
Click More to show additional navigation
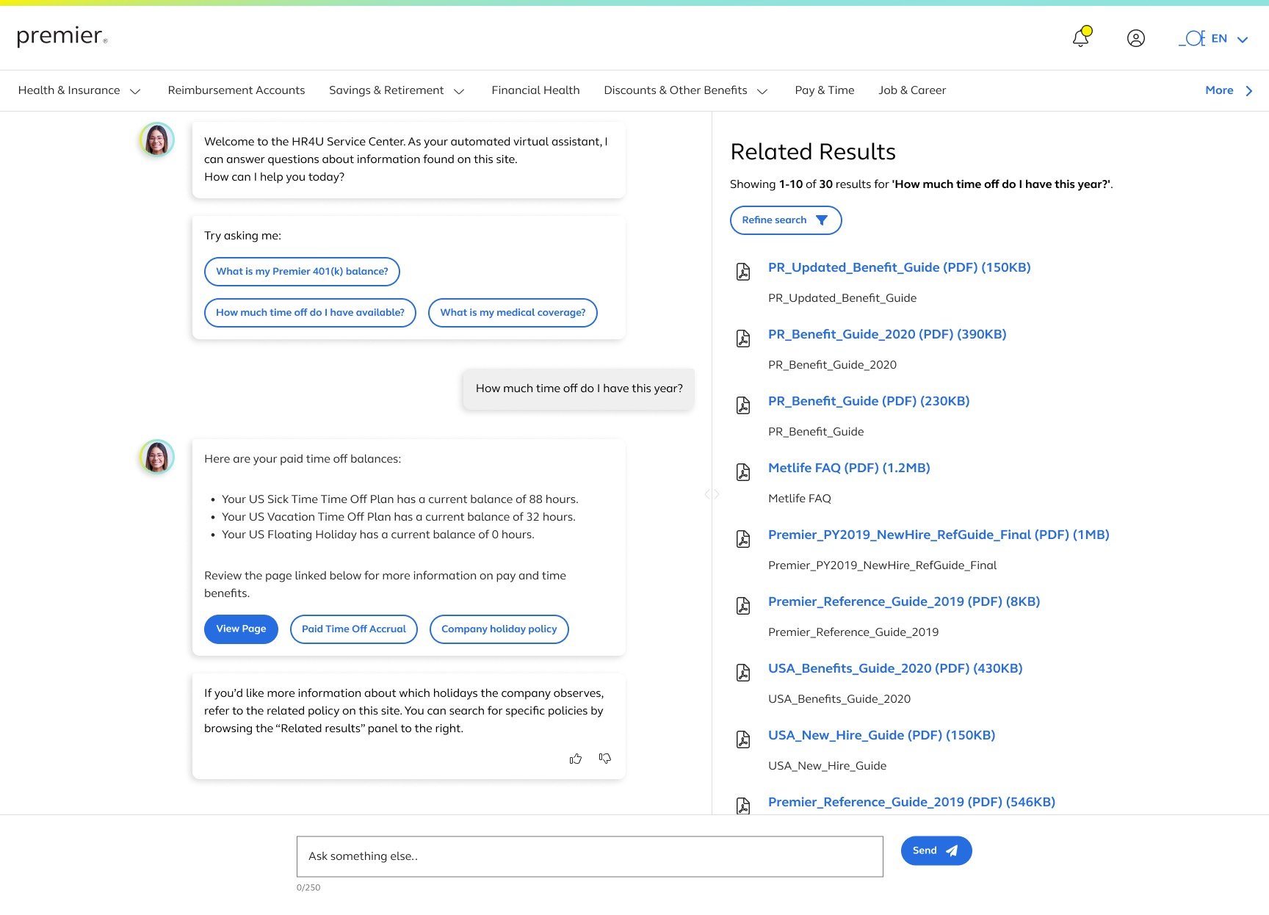[x=1229, y=90]
